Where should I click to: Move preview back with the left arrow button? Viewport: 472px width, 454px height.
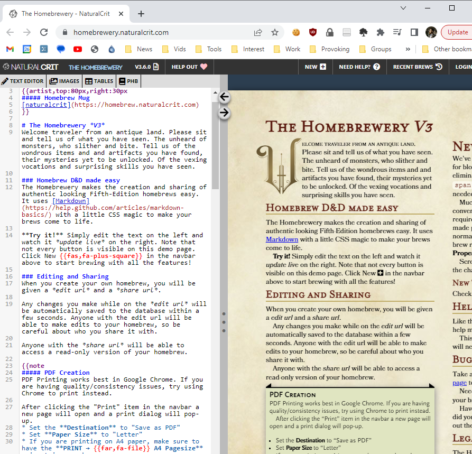pos(224,97)
